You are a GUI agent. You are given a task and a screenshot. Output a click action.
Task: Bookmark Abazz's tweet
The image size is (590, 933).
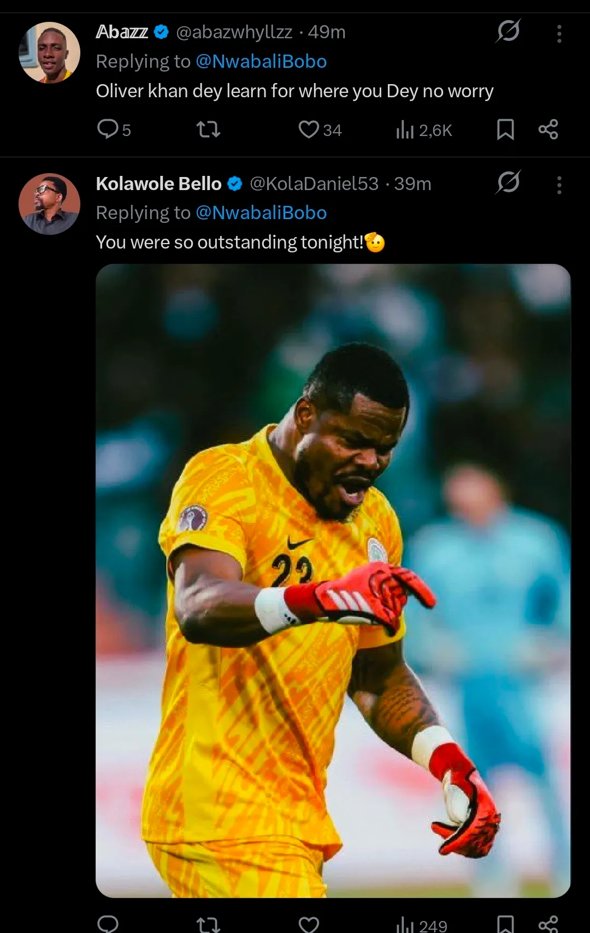click(505, 129)
